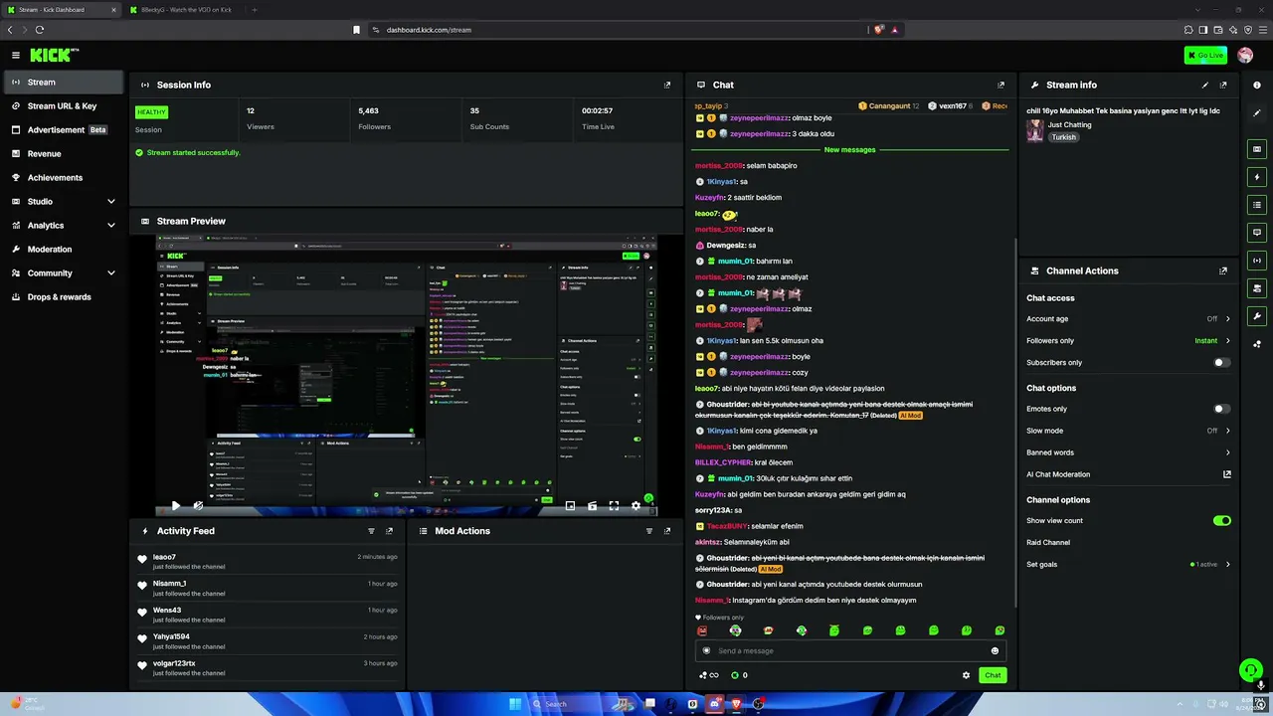Open the hamburger menu beside the Kick logo
The image size is (1273, 716).
(16, 55)
